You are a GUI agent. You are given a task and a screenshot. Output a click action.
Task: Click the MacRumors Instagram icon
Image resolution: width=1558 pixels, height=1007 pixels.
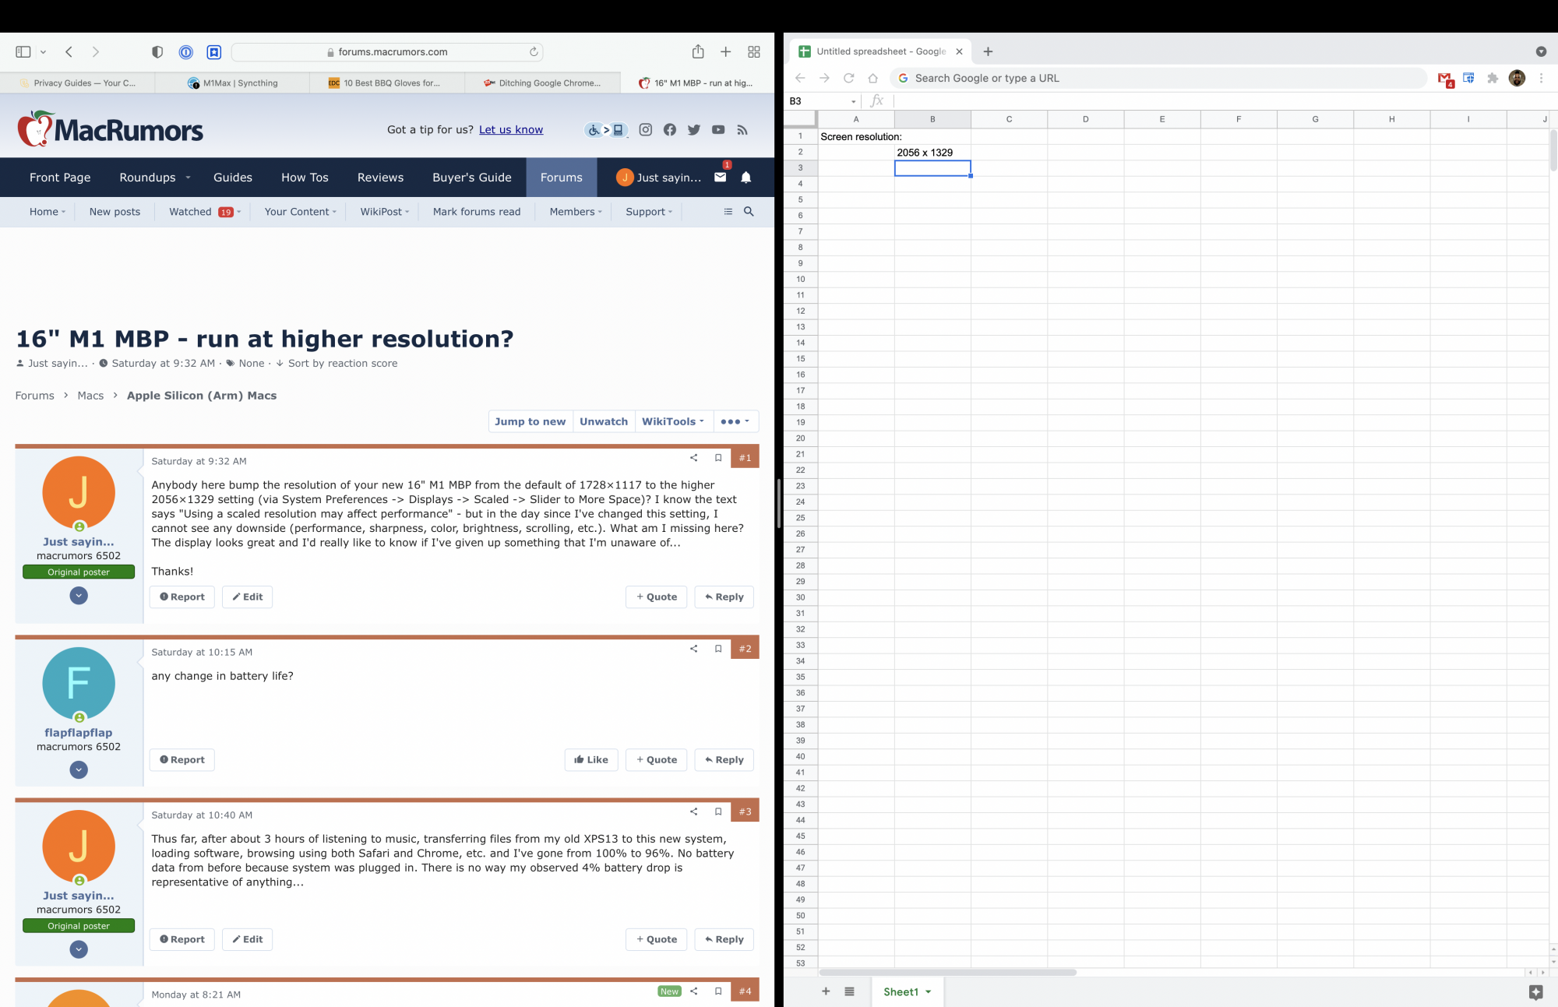click(x=645, y=130)
